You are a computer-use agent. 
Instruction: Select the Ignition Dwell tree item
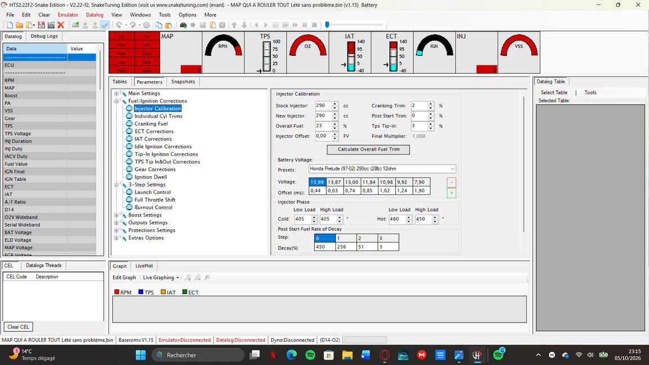coord(150,177)
